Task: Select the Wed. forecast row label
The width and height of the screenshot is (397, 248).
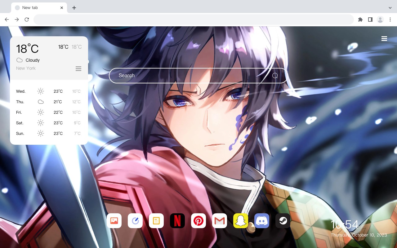Action: click(21, 91)
